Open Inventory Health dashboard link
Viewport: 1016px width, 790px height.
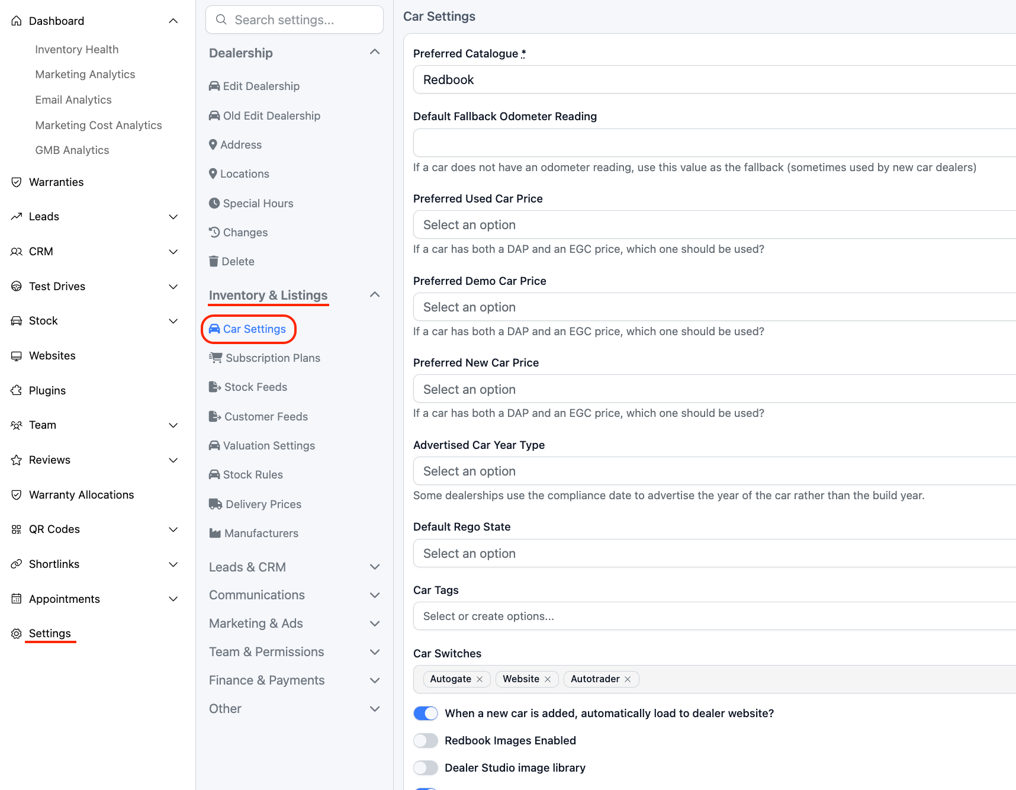(x=76, y=49)
